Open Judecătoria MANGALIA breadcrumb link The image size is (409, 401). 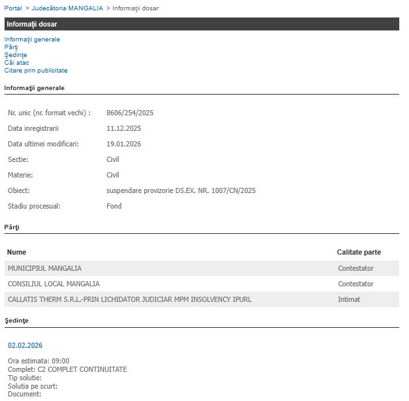[x=67, y=8]
